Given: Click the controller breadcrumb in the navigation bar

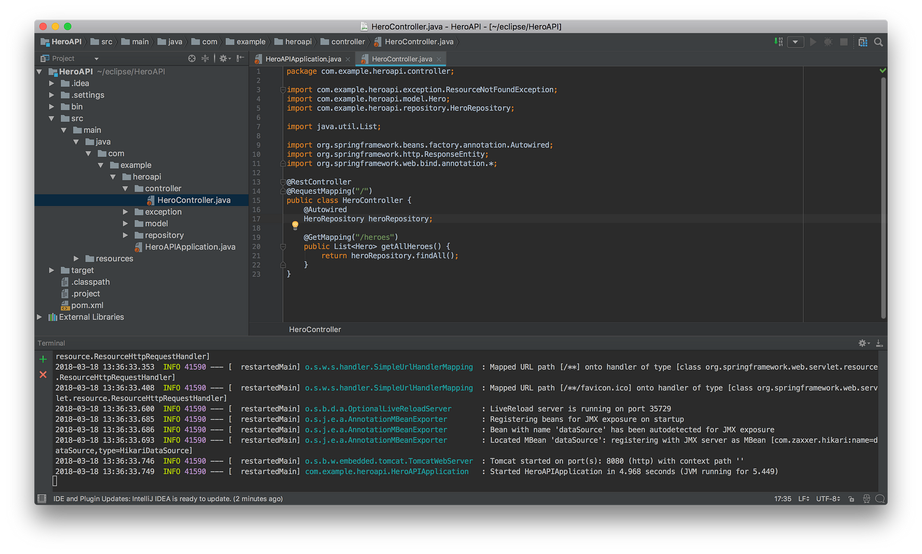Looking at the screenshot, I should point(343,42).
